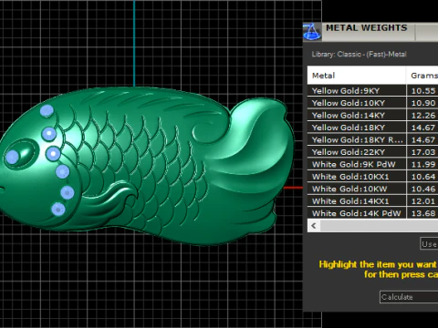Click the 10.55 grams value
Image resolution: width=438 pixels, height=328 pixels.
pyautogui.click(x=423, y=91)
